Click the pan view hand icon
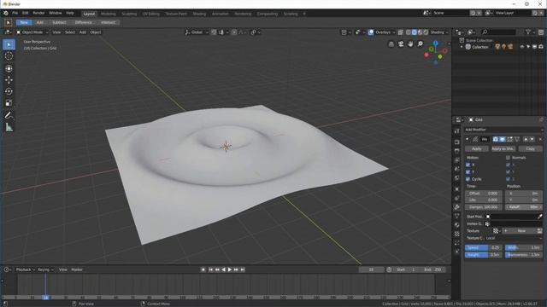547x307 pixels. pos(410,43)
